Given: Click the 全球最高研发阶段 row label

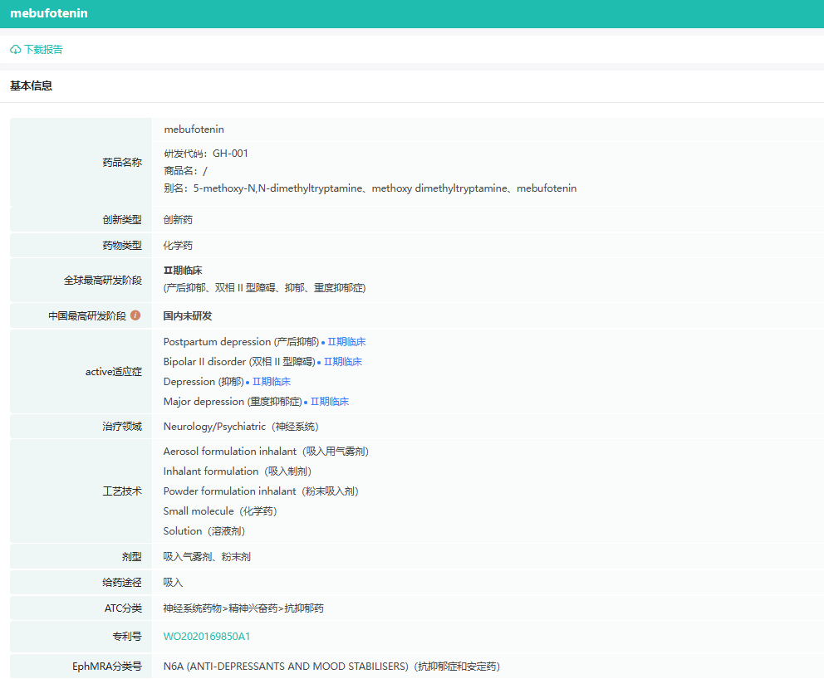Looking at the screenshot, I should click(103, 281).
